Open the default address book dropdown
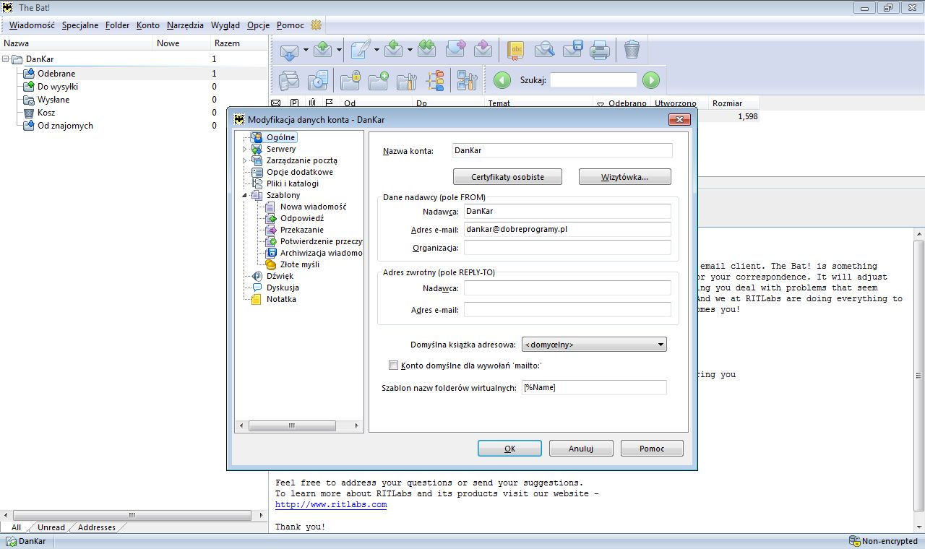 coord(594,345)
